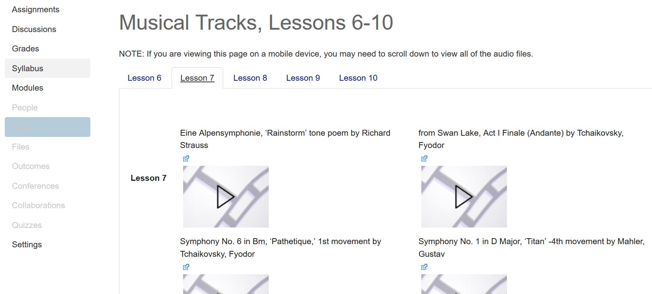Go to course Settings

(x=27, y=244)
